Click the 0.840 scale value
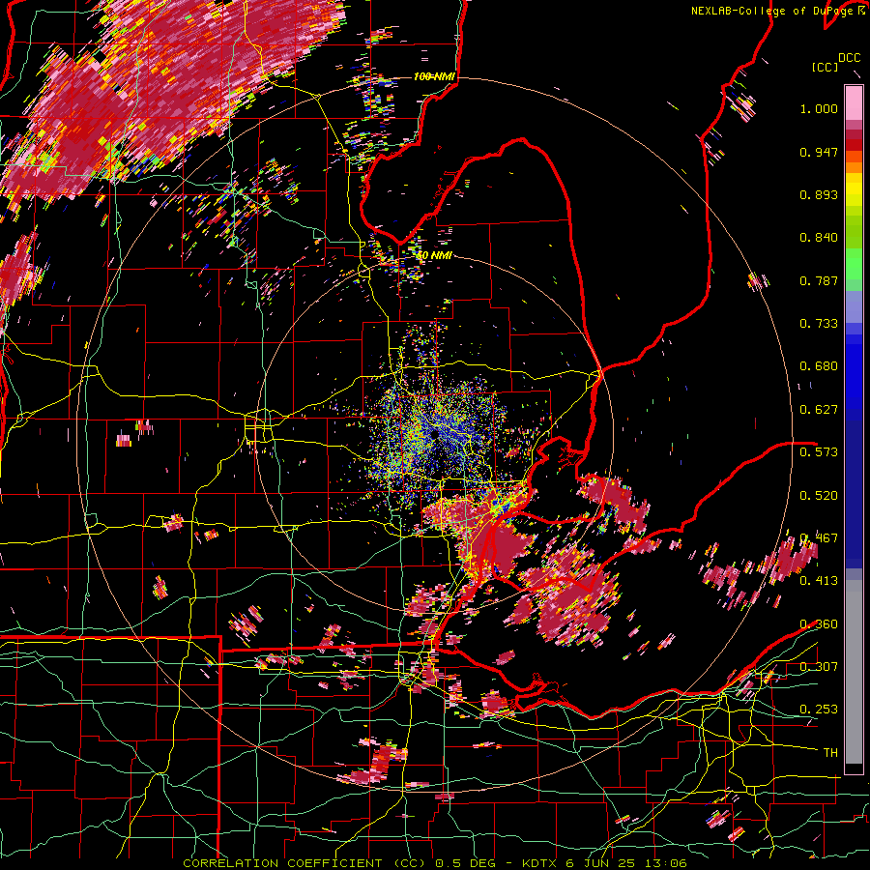Viewport: 870px width, 870px height. coord(819,238)
